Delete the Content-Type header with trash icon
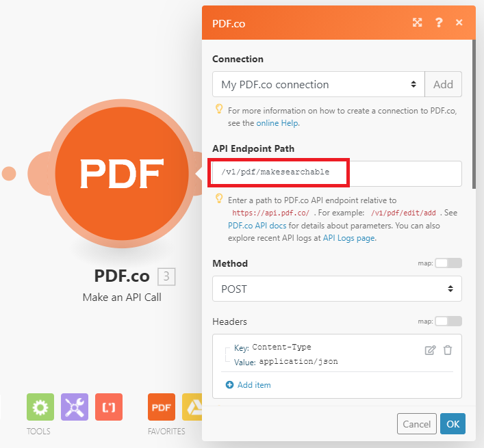This screenshot has width=484, height=448. [x=448, y=350]
